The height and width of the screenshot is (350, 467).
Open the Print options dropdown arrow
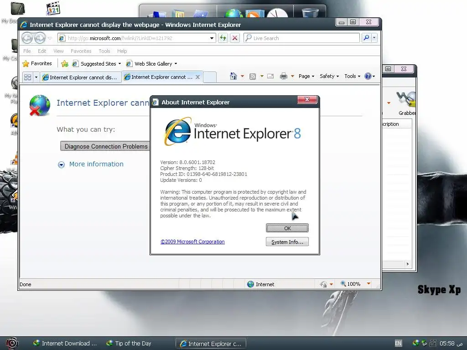(x=292, y=76)
